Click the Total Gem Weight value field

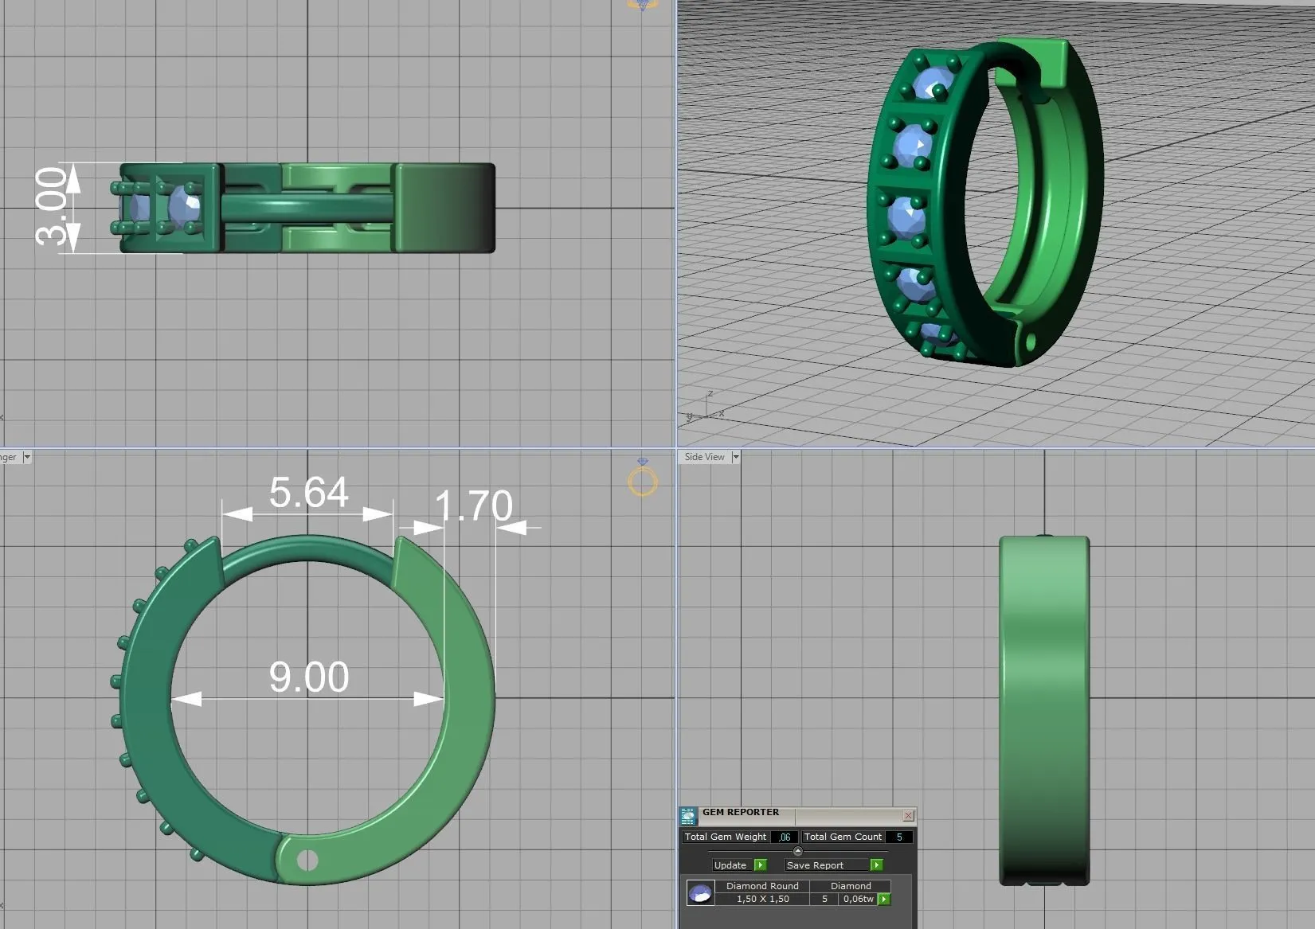click(x=785, y=837)
